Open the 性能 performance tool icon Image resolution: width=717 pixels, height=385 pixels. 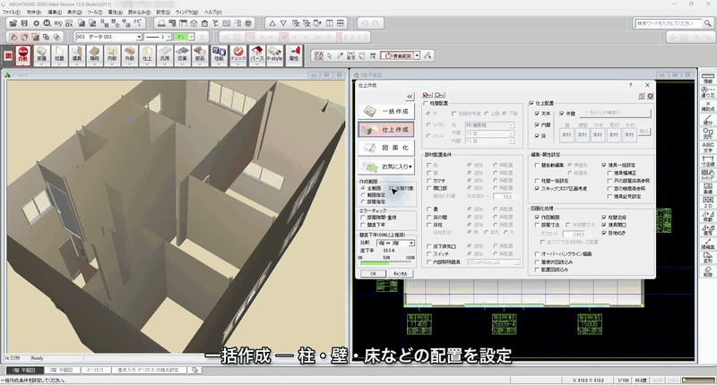(219, 55)
